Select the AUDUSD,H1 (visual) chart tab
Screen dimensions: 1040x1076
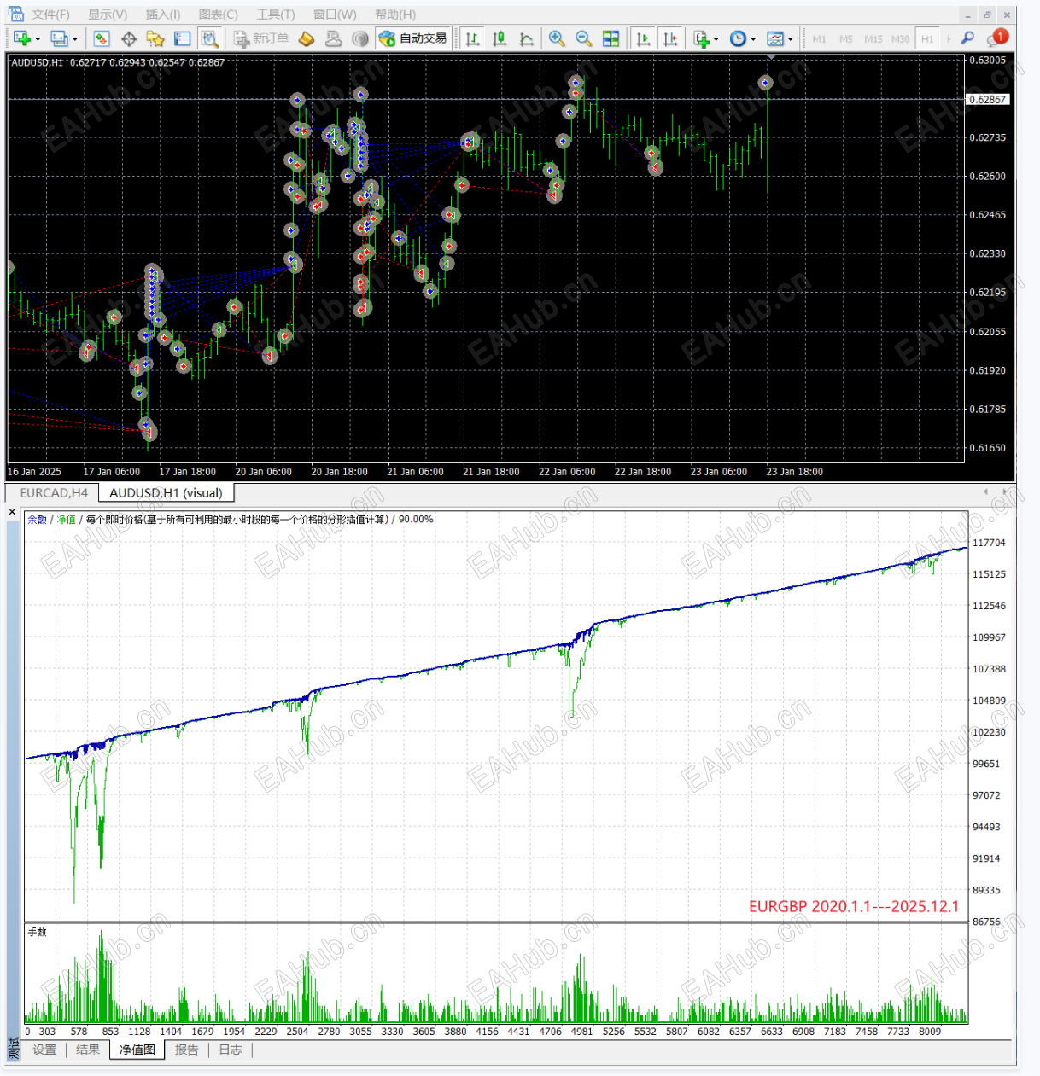point(166,493)
